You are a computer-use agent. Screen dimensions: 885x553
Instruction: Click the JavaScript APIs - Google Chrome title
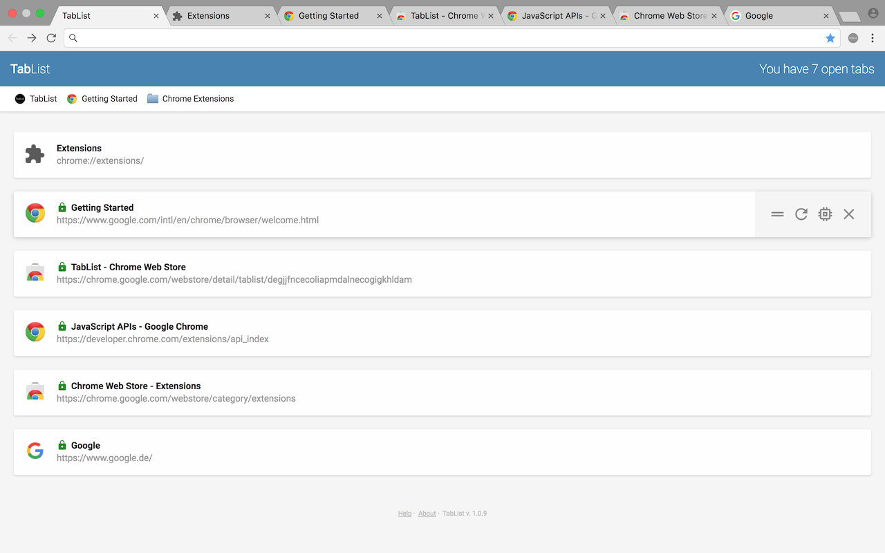140,326
